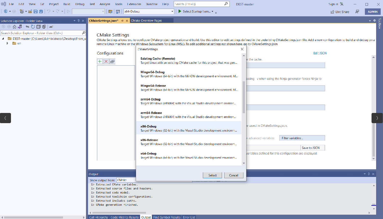Open the Debug menu
Viewport: 383px width, 219px height.
80,4
